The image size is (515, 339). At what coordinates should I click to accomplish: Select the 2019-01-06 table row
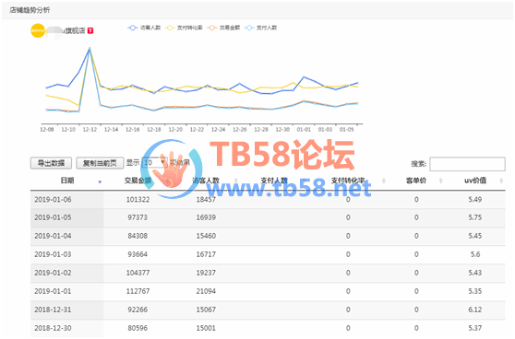tap(268, 199)
